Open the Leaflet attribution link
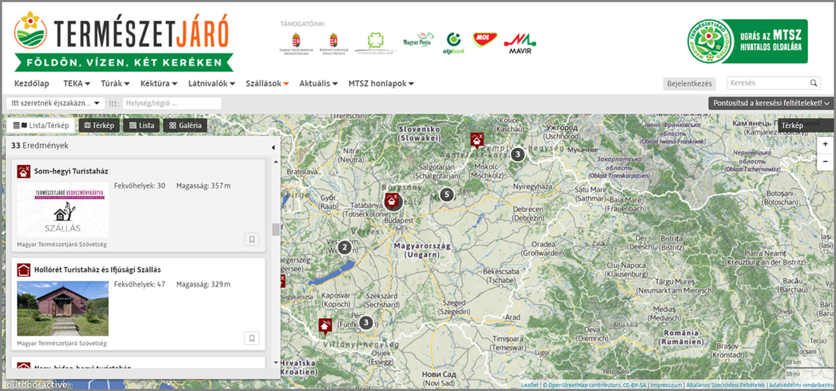Viewport: 836px width, 391px height. coord(530,385)
